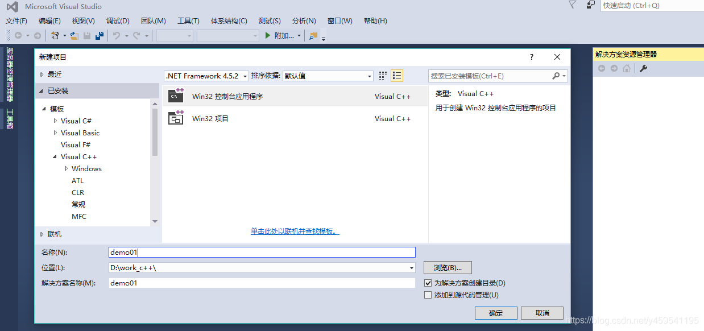Open the sort-by default value dropdown
This screenshot has width=704, height=331.
pyautogui.click(x=328, y=76)
